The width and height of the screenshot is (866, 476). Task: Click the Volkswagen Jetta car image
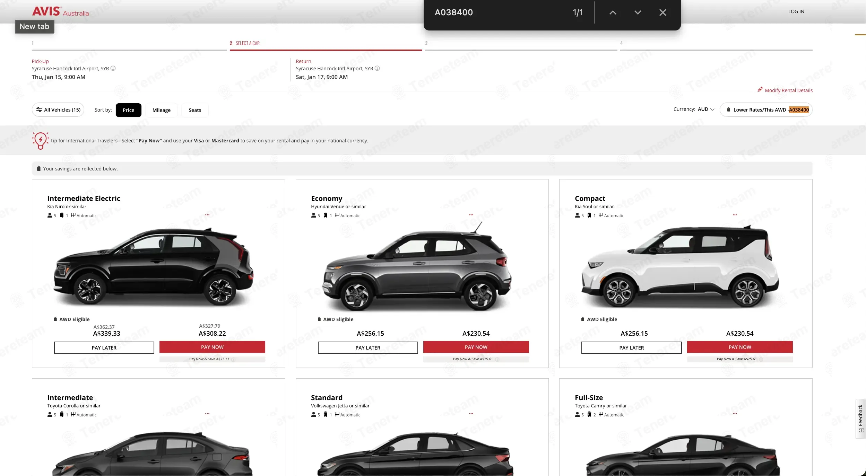click(x=415, y=453)
